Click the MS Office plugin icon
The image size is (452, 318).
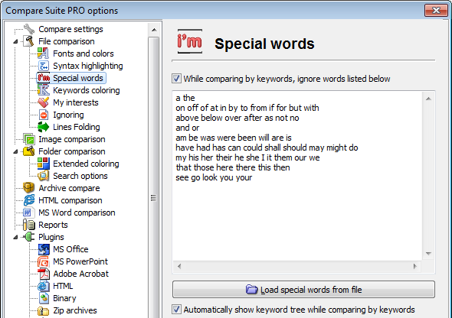[43, 249]
